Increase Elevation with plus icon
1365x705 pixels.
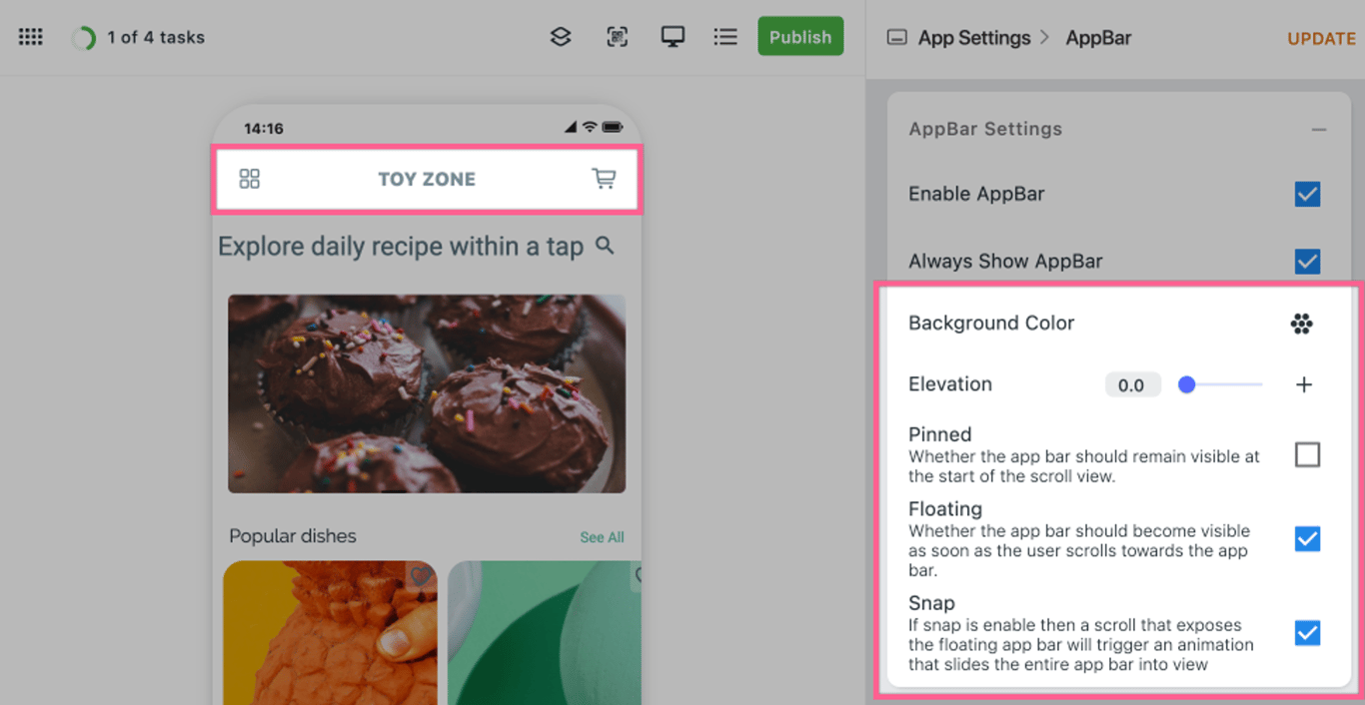coord(1304,384)
